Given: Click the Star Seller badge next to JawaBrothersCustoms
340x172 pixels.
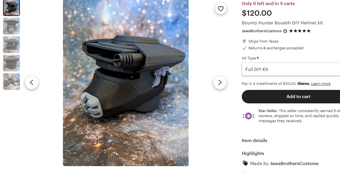Looking at the screenshot, I should (285, 31).
